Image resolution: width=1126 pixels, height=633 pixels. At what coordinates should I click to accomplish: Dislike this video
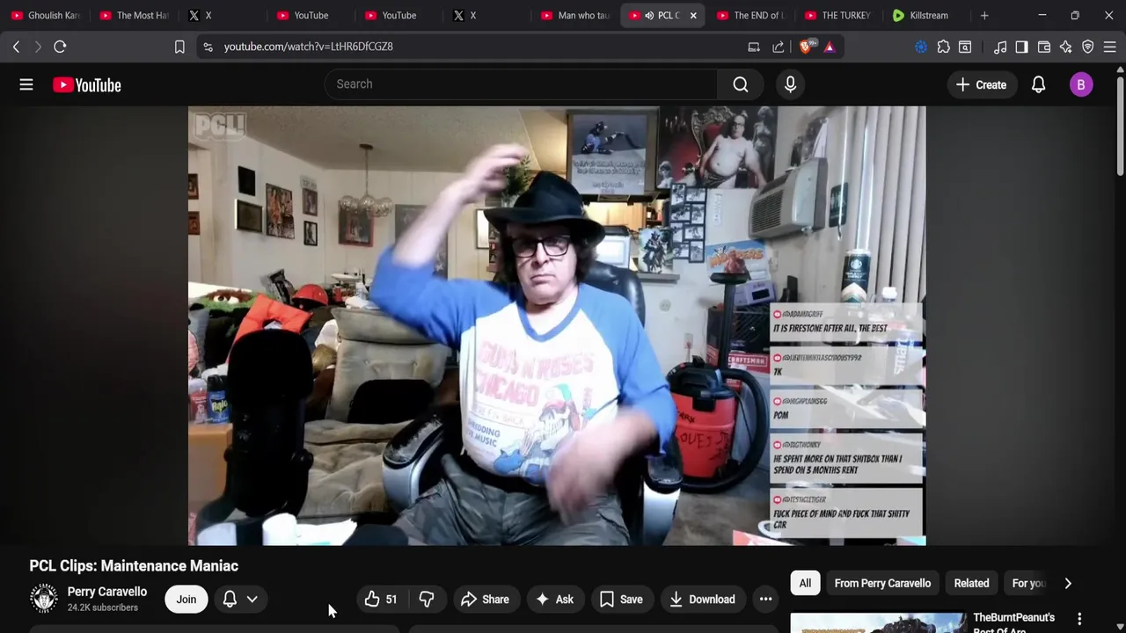[427, 600]
